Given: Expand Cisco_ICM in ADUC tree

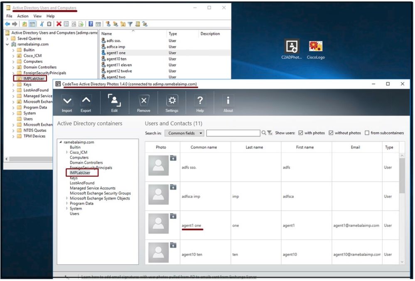Looking at the screenshot, I should click(13, 56).
